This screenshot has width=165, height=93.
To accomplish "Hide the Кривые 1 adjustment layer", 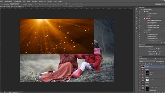I will pos(140,75).
